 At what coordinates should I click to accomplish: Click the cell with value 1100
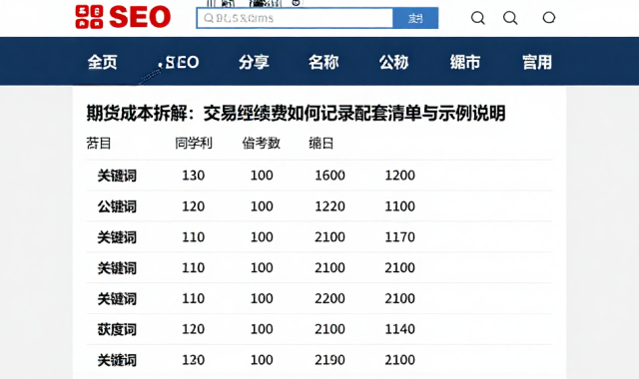[x=399, y=206]
